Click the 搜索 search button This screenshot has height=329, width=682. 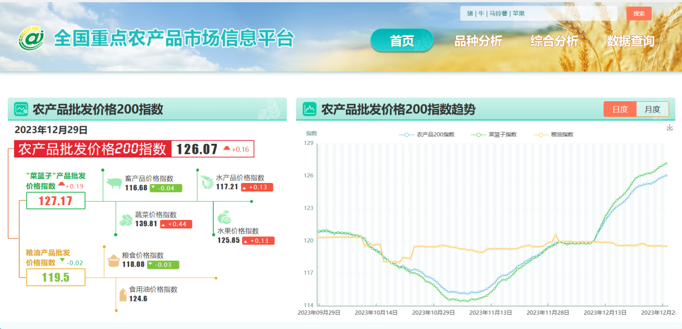(639, 13)
